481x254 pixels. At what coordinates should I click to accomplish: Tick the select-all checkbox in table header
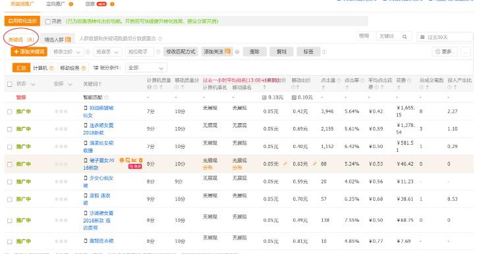pyautogui.click(x=9, y=84)
